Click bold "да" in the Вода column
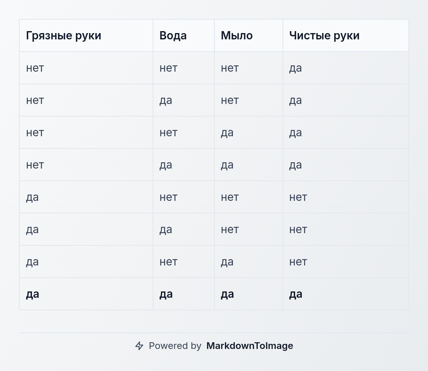Image resolution: width=428 pixels, height=371 pixels. pyautogui.click(x=166, y=294)
